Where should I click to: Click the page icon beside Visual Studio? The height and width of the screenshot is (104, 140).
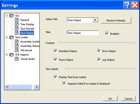(x=17, y=59)
